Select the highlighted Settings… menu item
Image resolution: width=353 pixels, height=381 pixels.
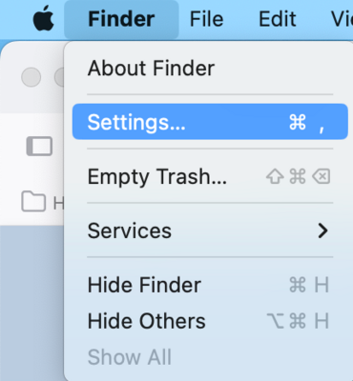[x=210, y=122]
